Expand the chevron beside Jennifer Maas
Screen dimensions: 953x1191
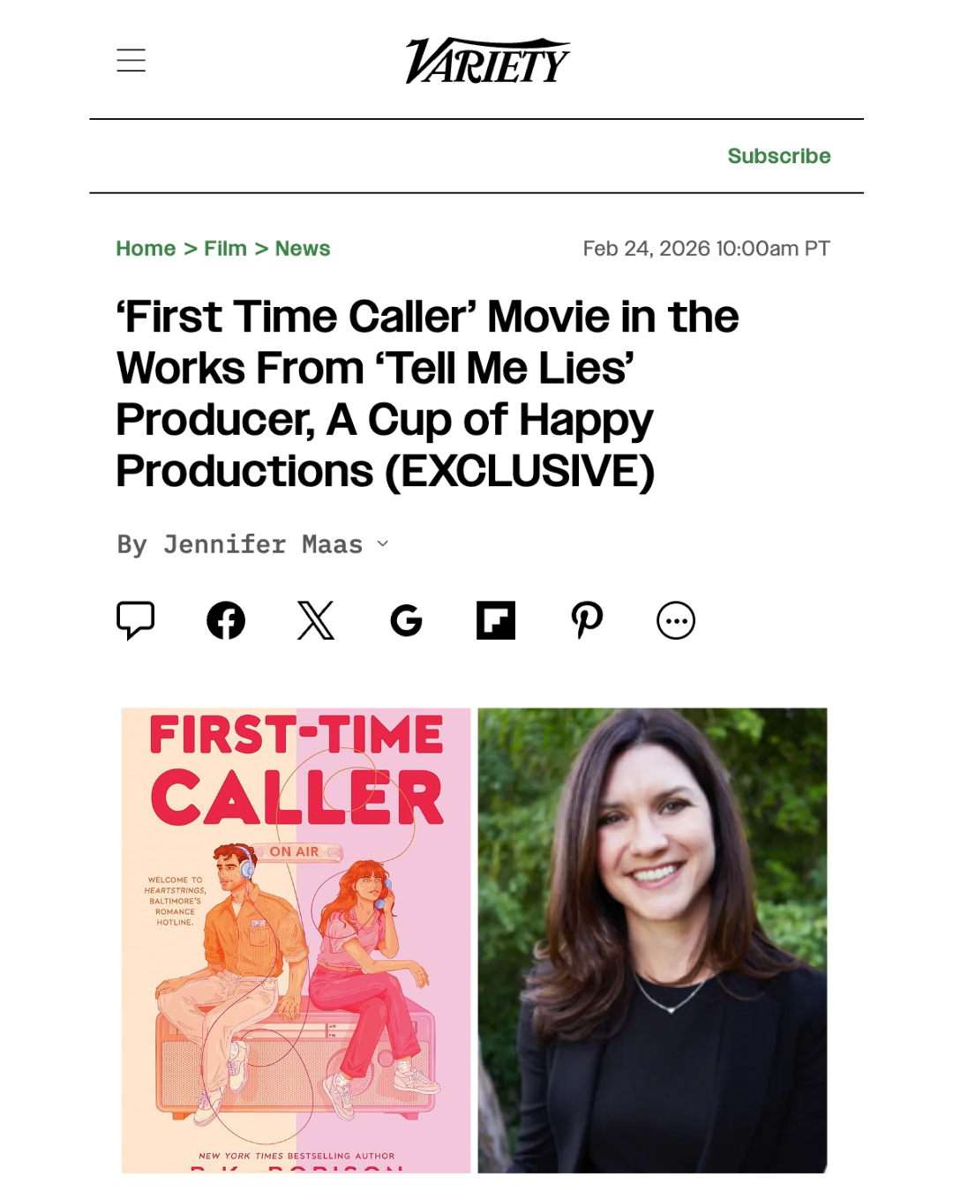(383, 544)
